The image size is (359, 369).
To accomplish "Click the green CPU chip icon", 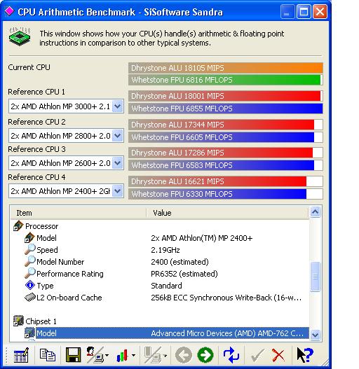I will point(20,36).
